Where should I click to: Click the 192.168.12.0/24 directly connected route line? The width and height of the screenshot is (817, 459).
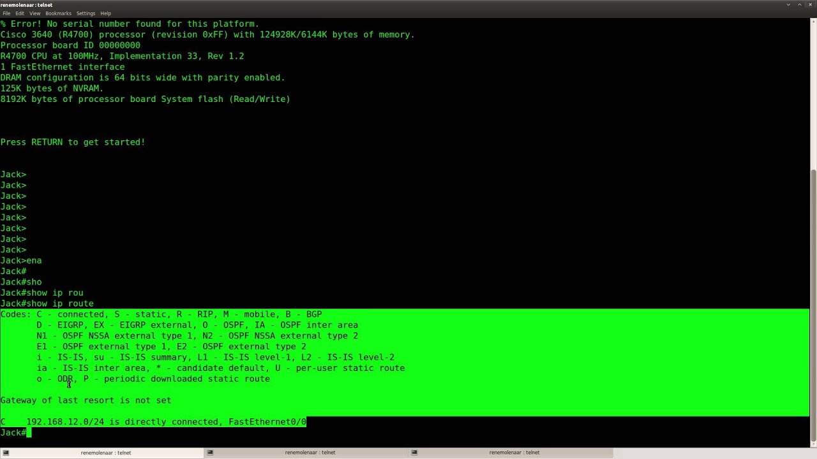[x=153, y=422]
